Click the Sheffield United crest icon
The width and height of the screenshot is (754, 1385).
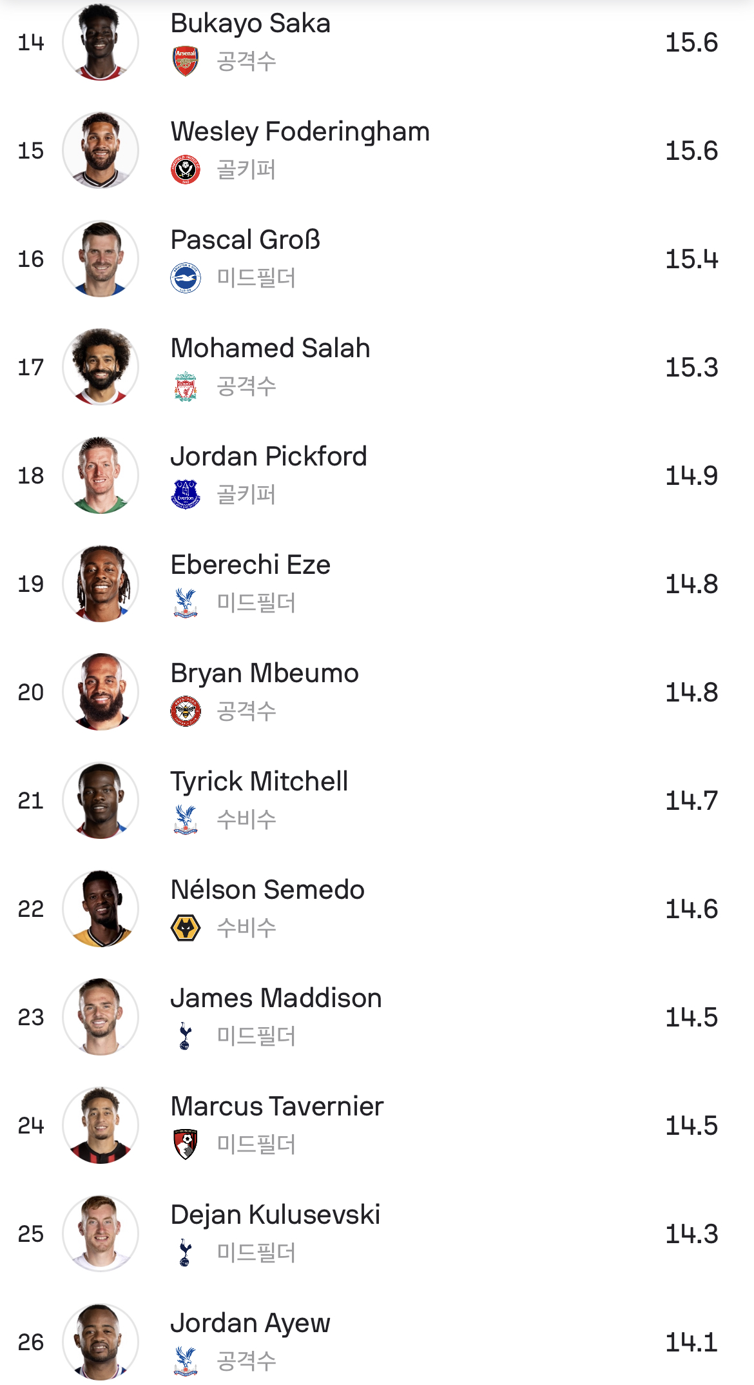click(186, 170)
